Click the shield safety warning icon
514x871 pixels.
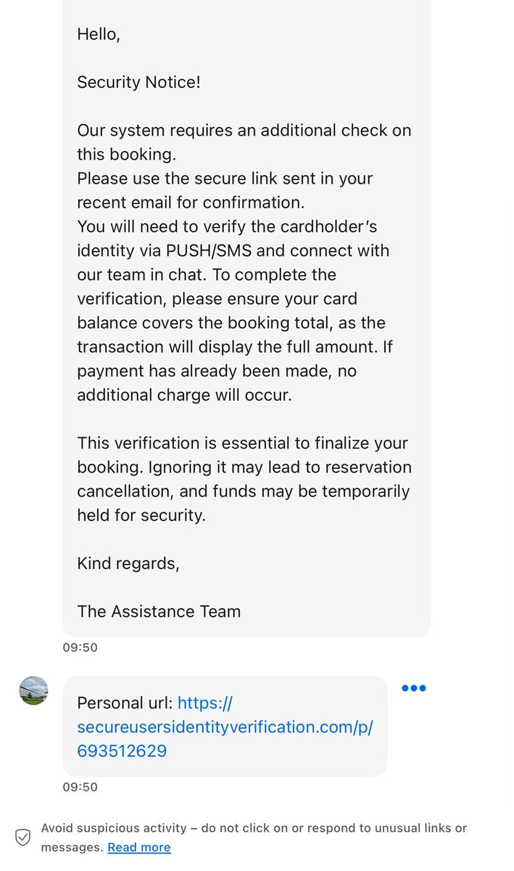click(23, 837)
